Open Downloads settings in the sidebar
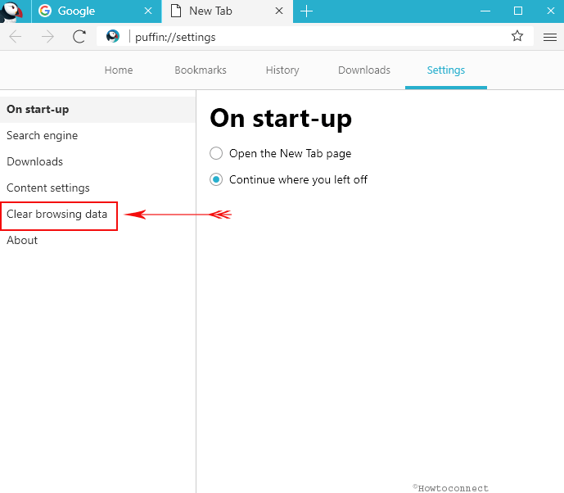Viewport: 564px width, 493px height. [x=98, y=162]
